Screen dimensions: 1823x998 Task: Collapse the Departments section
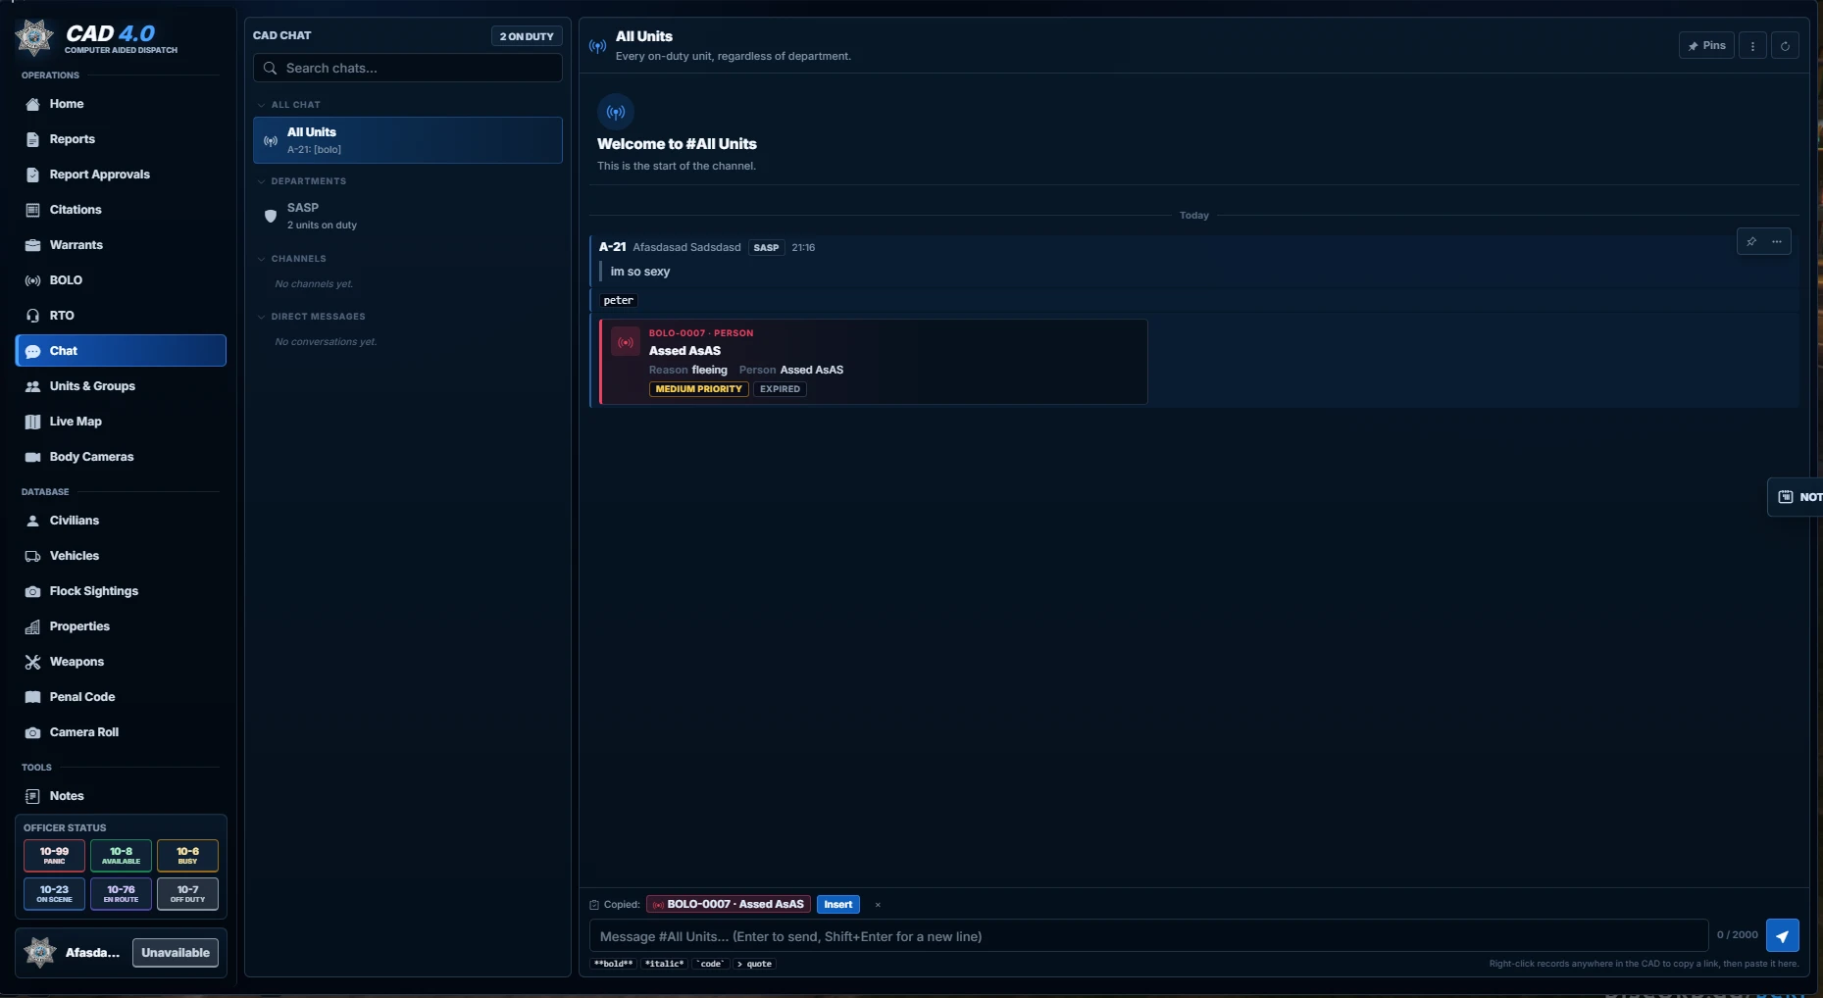262,181
